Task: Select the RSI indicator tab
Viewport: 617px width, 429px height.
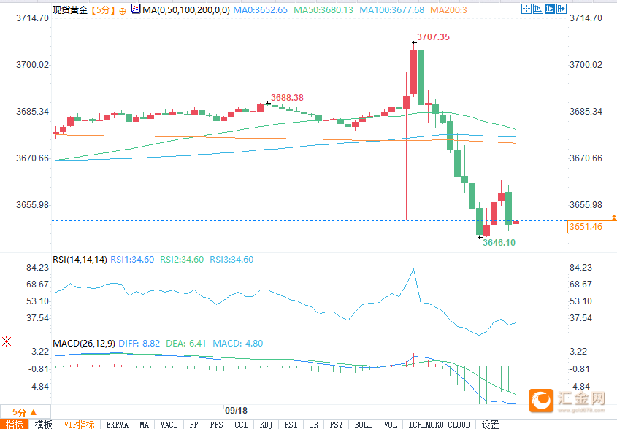Action: pos(291,425)
